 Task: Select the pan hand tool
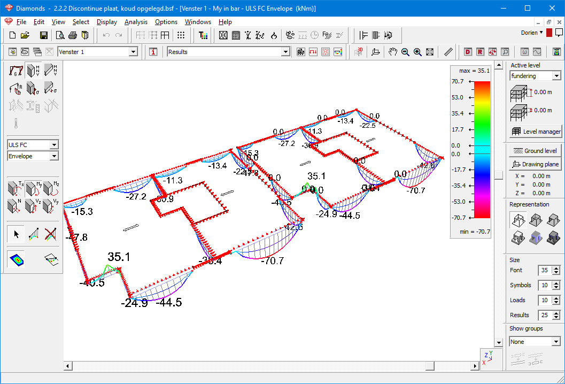click(393, 52)
